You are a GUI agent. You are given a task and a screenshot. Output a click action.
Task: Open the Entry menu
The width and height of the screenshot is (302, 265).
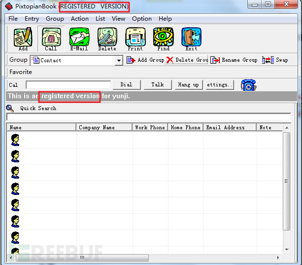pos(32,19)
